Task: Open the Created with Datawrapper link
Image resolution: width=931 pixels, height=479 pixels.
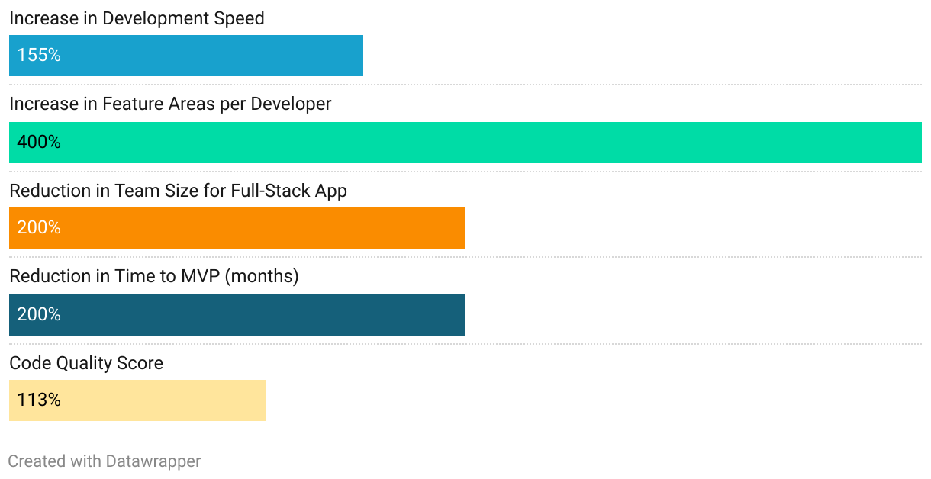Action: [x=105, y=461]
